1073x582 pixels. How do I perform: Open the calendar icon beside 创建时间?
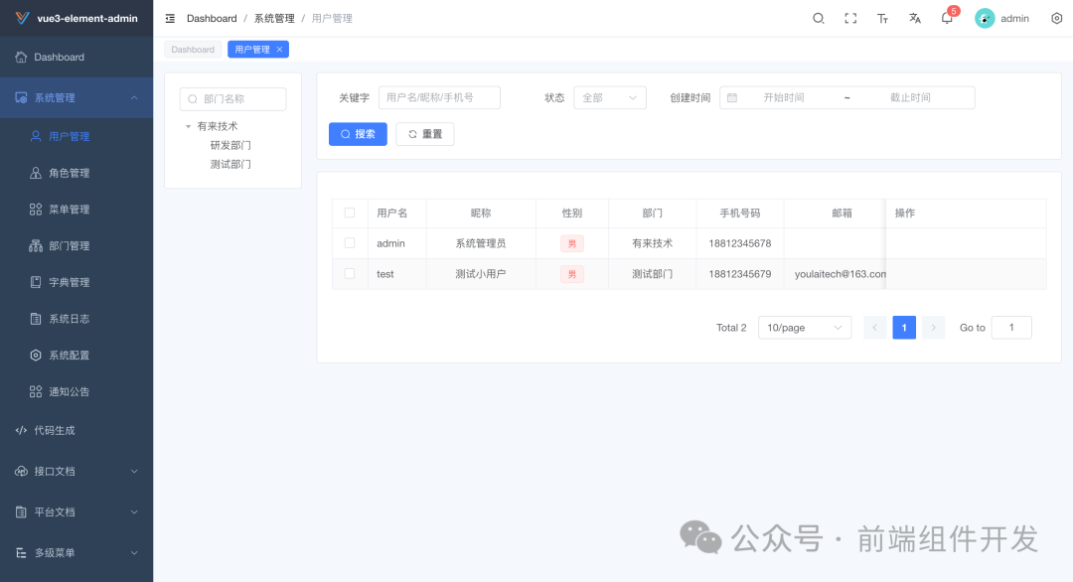pos(731,96)
